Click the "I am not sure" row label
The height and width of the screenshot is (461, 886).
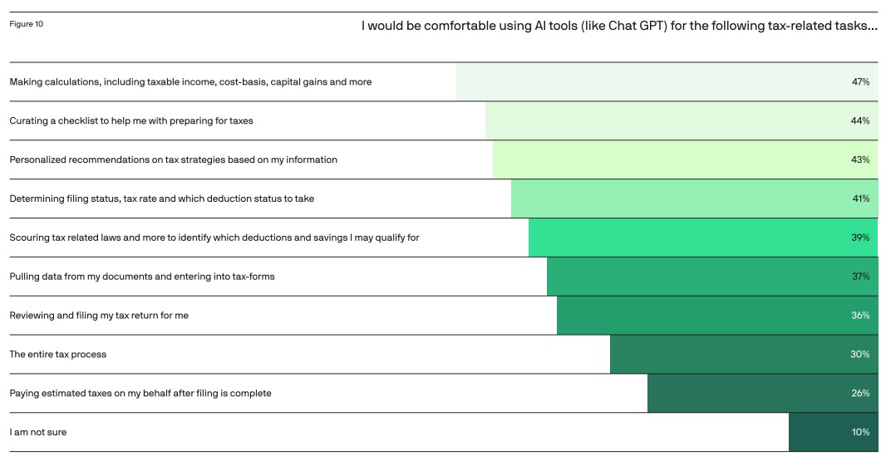pyautogui.click(x=37, y=432)
